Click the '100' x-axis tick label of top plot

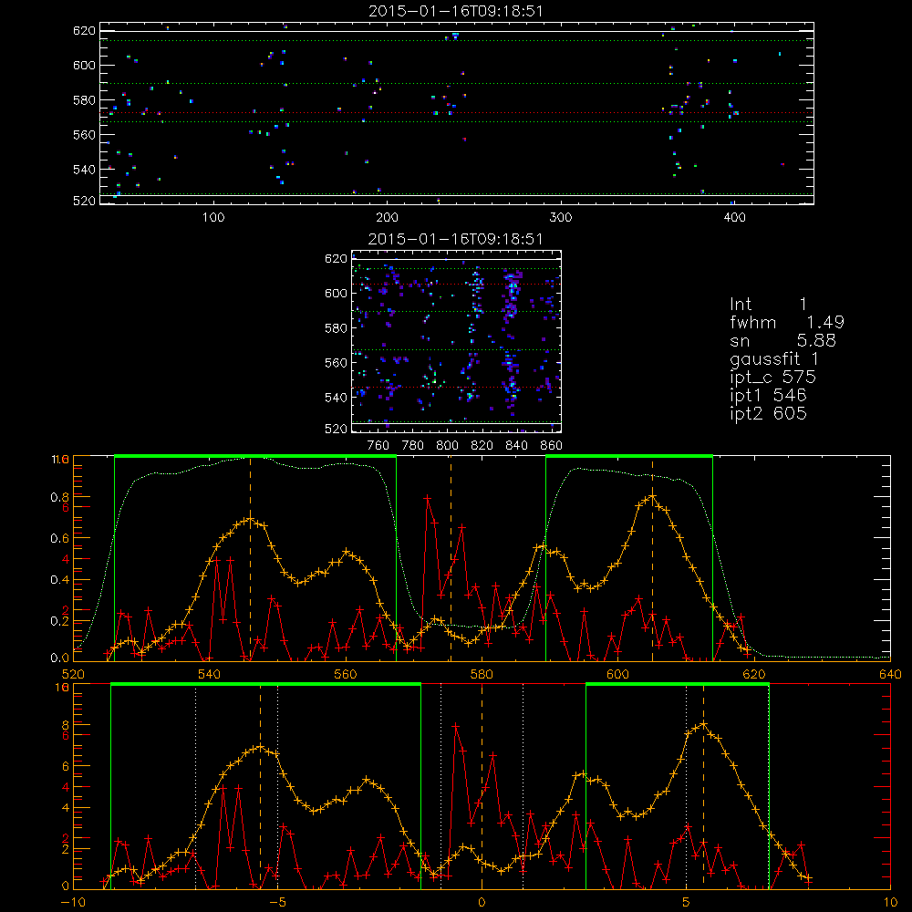pyautogui.click(x=213, y=218)
